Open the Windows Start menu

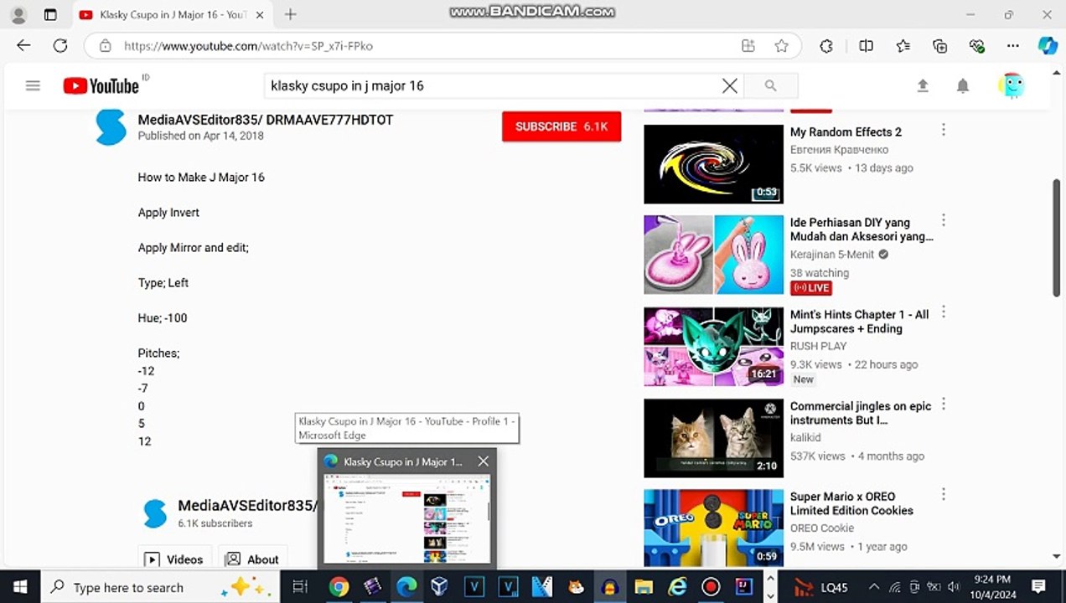pyautogui.click(x=20, y=587)
